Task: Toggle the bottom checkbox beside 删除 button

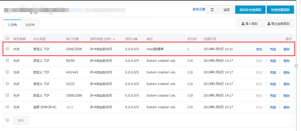Action: (x=8, y=120)
